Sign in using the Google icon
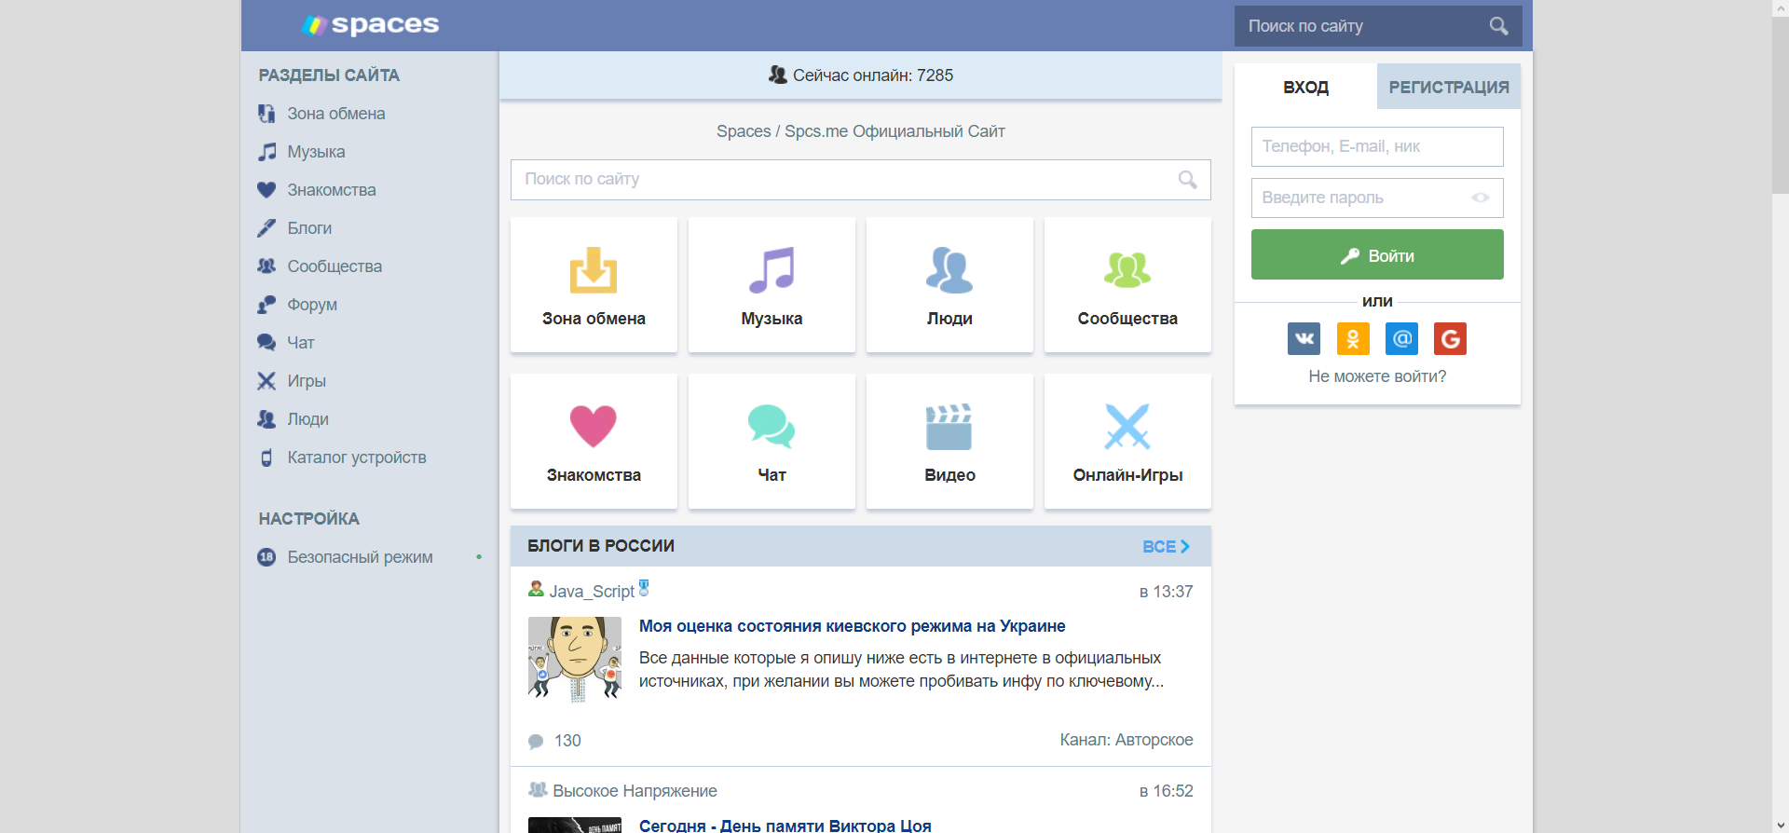This screenshot has width=1789, height=833. [x=1450, y=339]
